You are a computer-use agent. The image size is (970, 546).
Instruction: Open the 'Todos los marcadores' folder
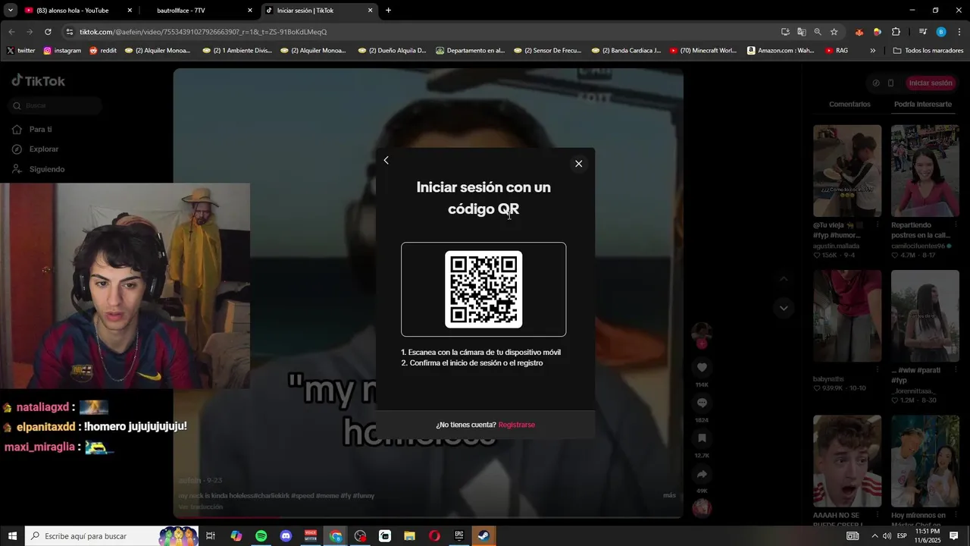pyautogui.click(x=928, y=51)
